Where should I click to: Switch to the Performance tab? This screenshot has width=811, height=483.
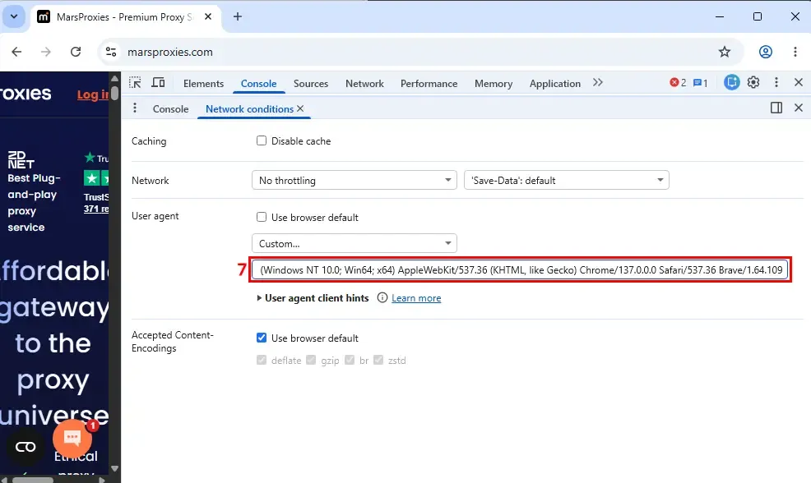[429, 83]
